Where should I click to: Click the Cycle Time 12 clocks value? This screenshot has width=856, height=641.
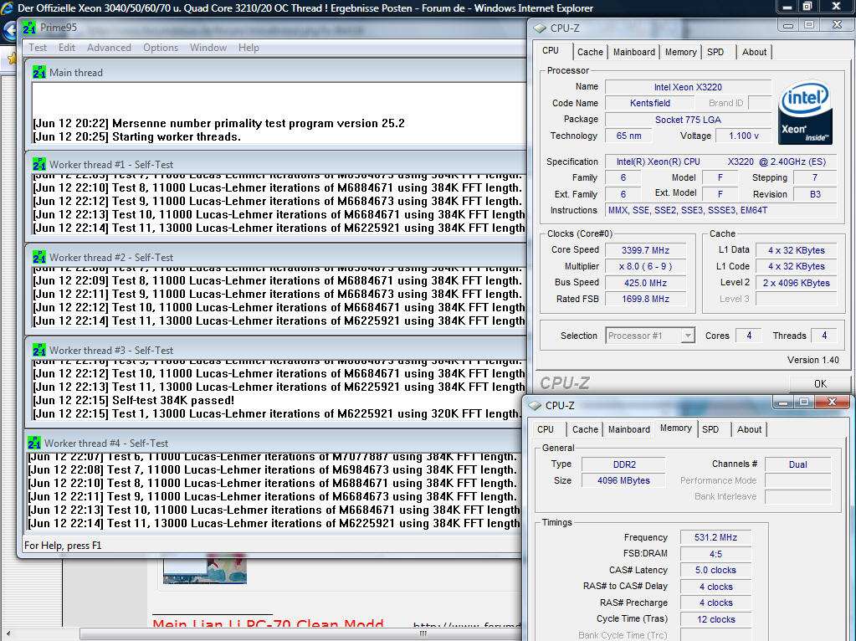tap(715, 619)
